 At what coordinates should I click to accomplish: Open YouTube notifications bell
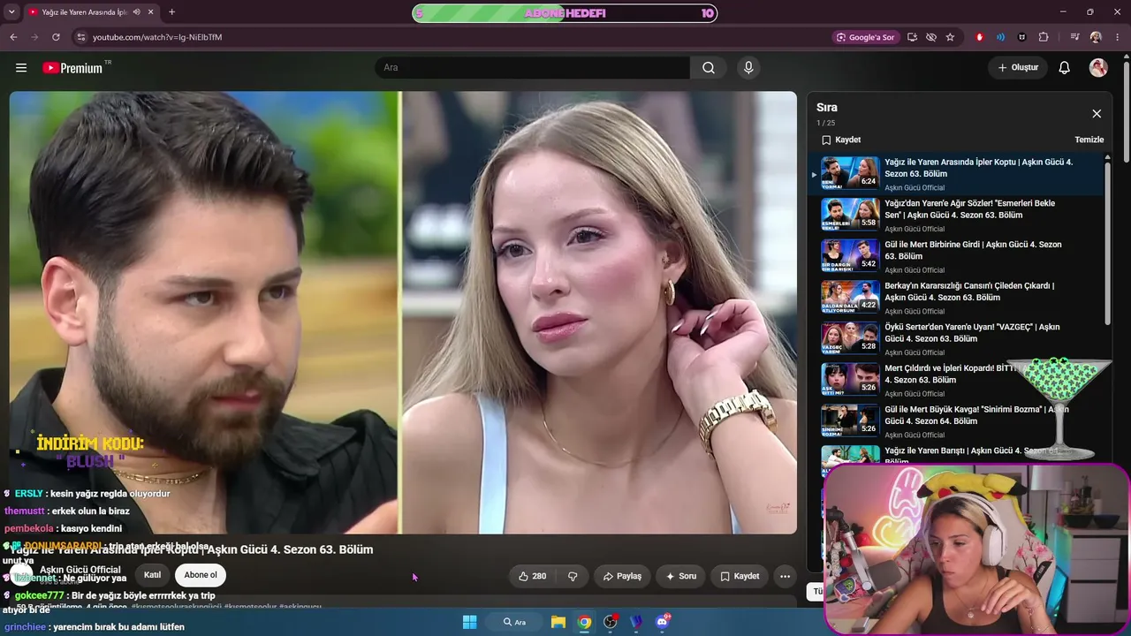pyautogui.click(x=1065, y=68)
